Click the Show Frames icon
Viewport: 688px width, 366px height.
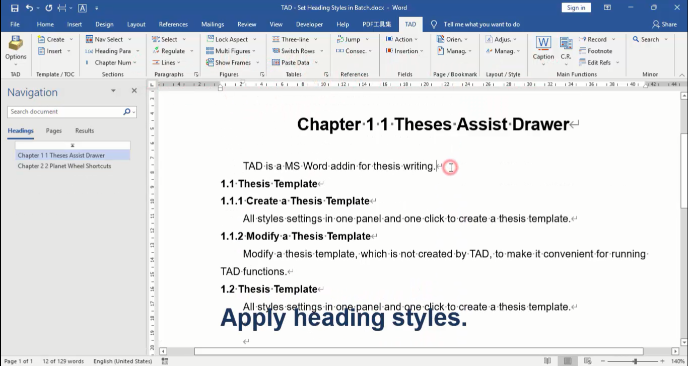point(210,62)
